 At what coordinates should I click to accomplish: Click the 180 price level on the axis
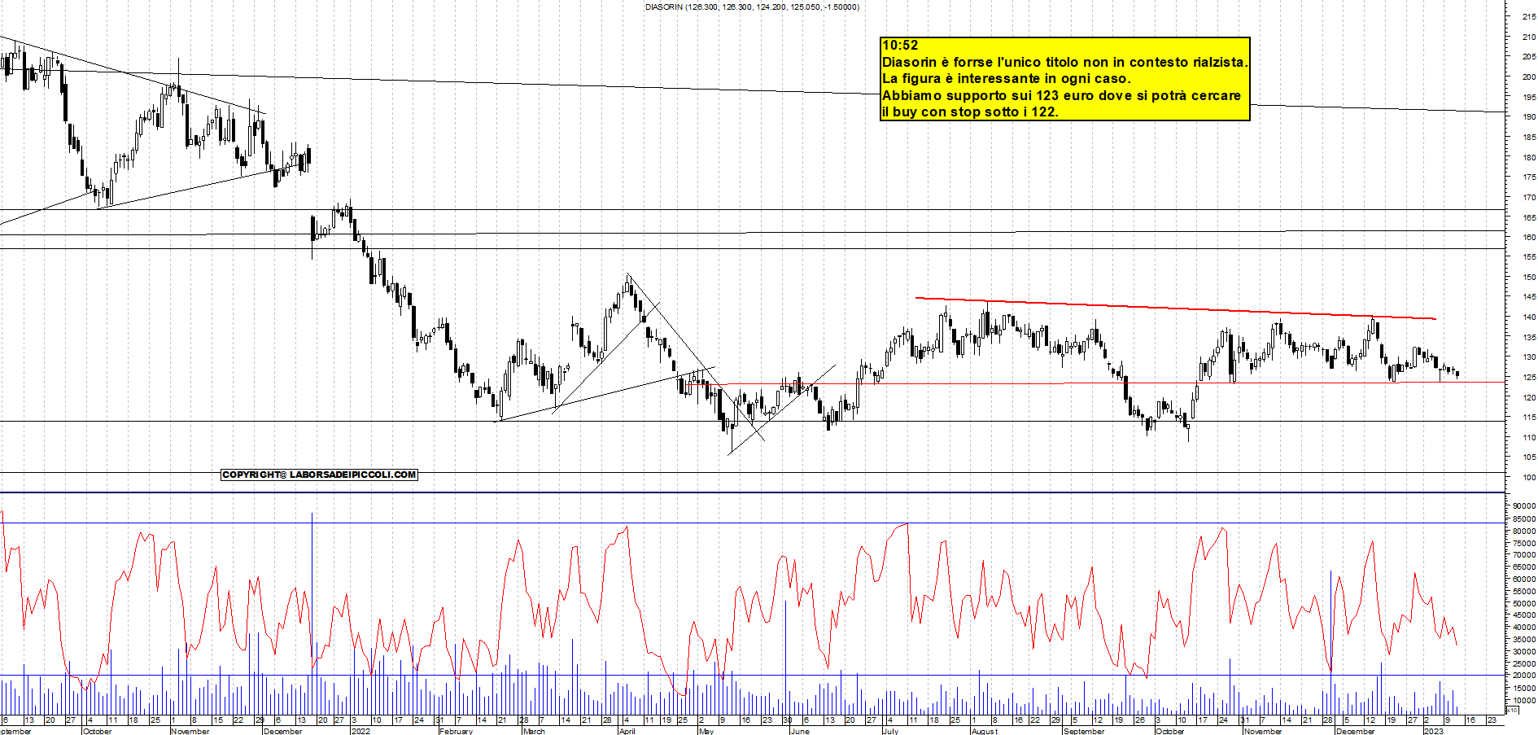coord(1527,157)
